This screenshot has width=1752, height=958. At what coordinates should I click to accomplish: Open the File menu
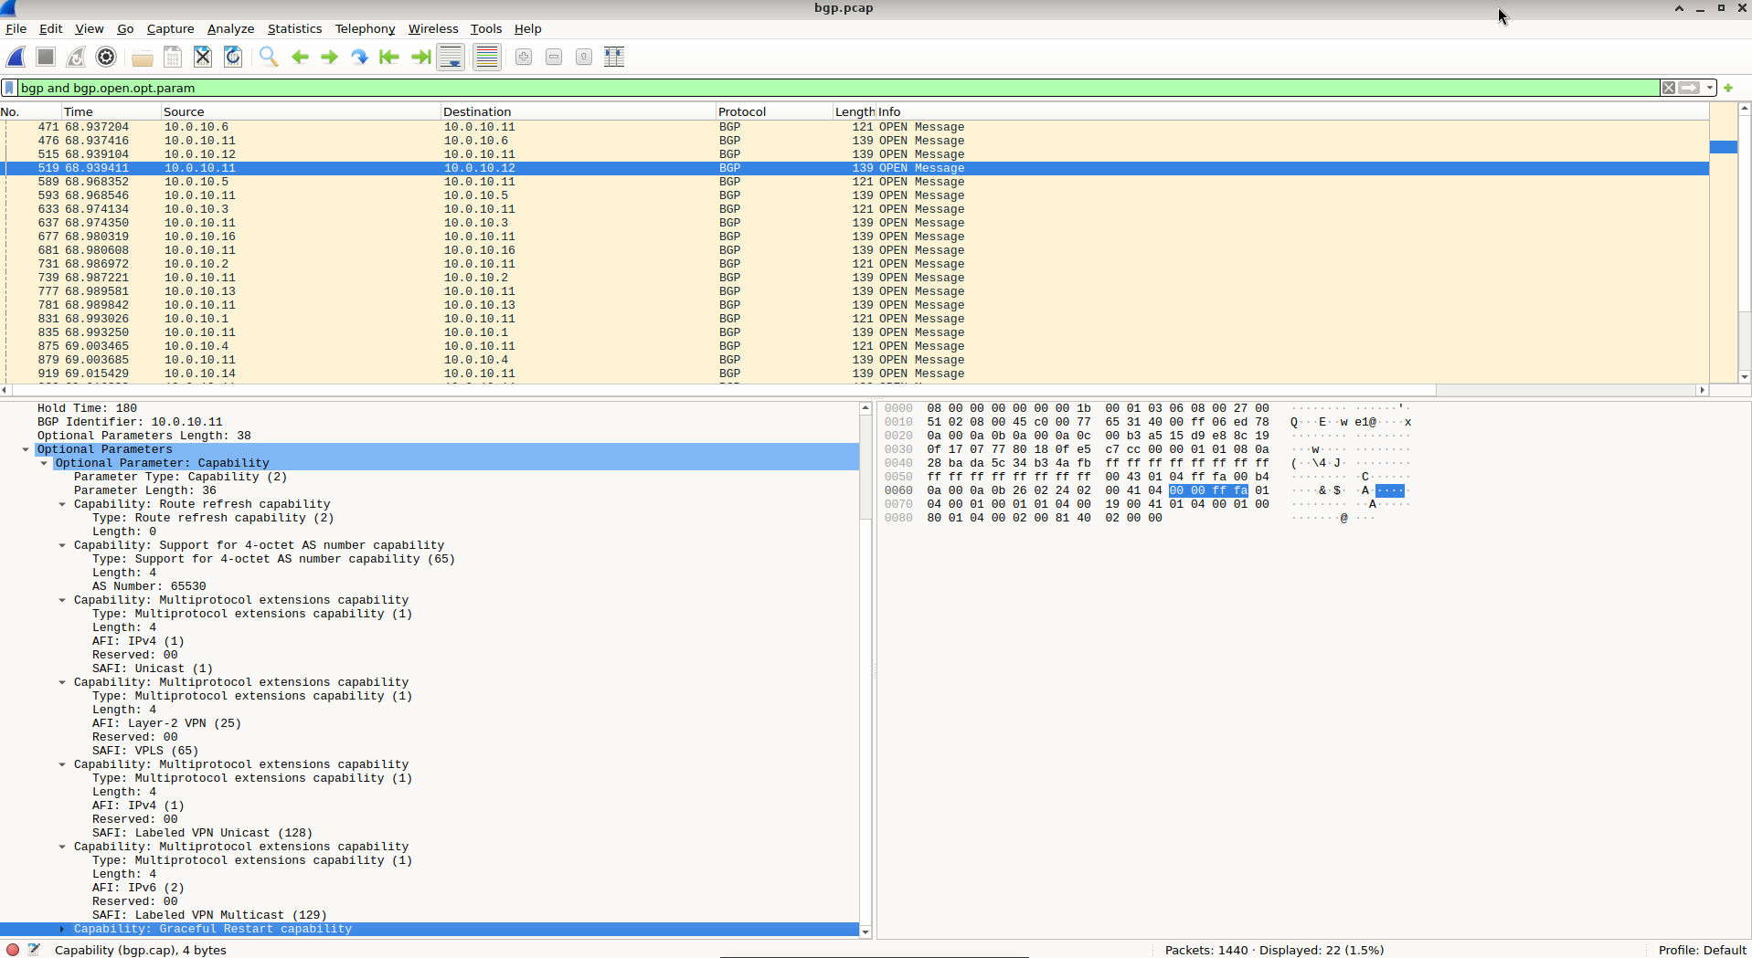(x=16, y=28)
